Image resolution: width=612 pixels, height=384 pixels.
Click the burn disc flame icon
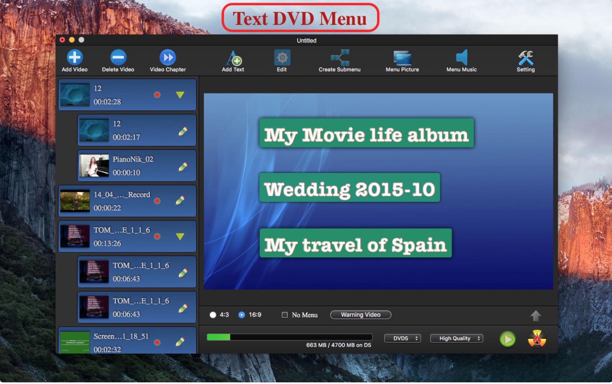(x=537, y=339)
